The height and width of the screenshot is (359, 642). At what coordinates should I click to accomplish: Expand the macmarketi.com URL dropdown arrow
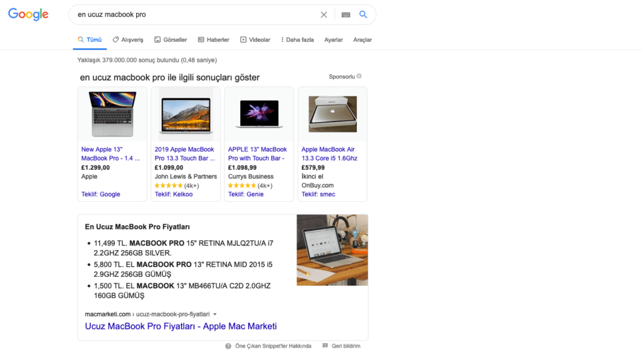[x=214, y=315]
